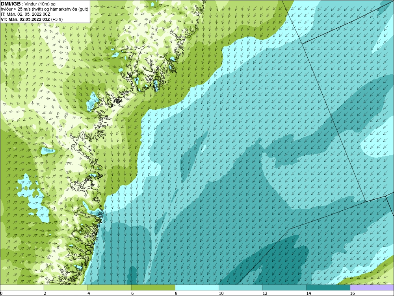394x296 pixels.
Task: Click the legend scale label '10'
Action: click(x=221, y=293)
